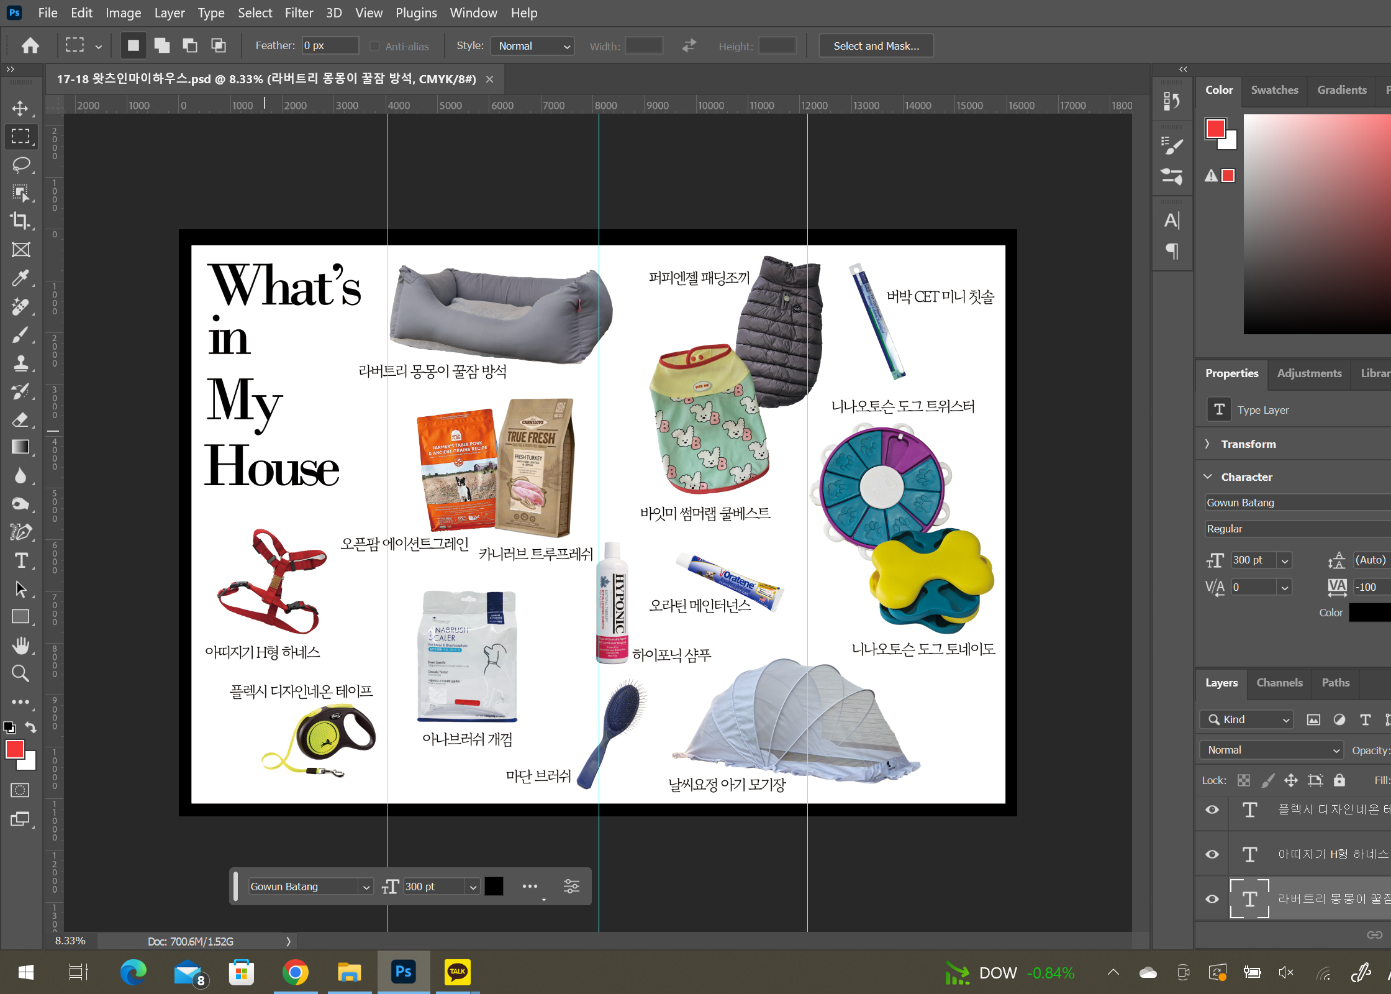The height and width of the screenshot is (994, 1391).
Task: Hide the 아띠지기 H형 하네스 layer
Action: (x=1212, y=854)
